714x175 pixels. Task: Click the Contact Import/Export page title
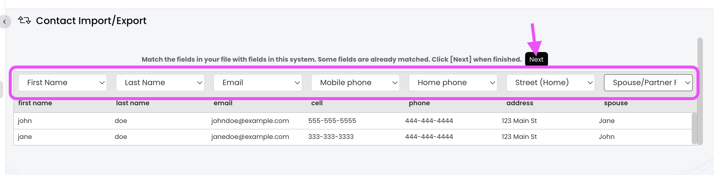tap(91, 21)
